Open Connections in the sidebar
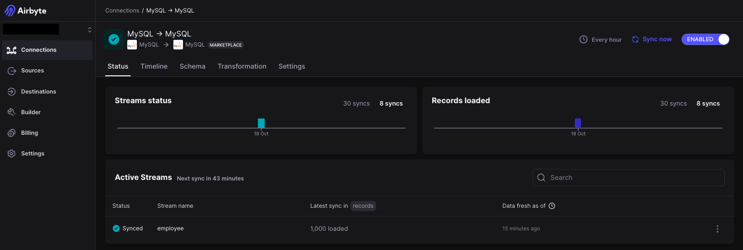This screenshot has height=250, width=743. (x=38, y=50)
